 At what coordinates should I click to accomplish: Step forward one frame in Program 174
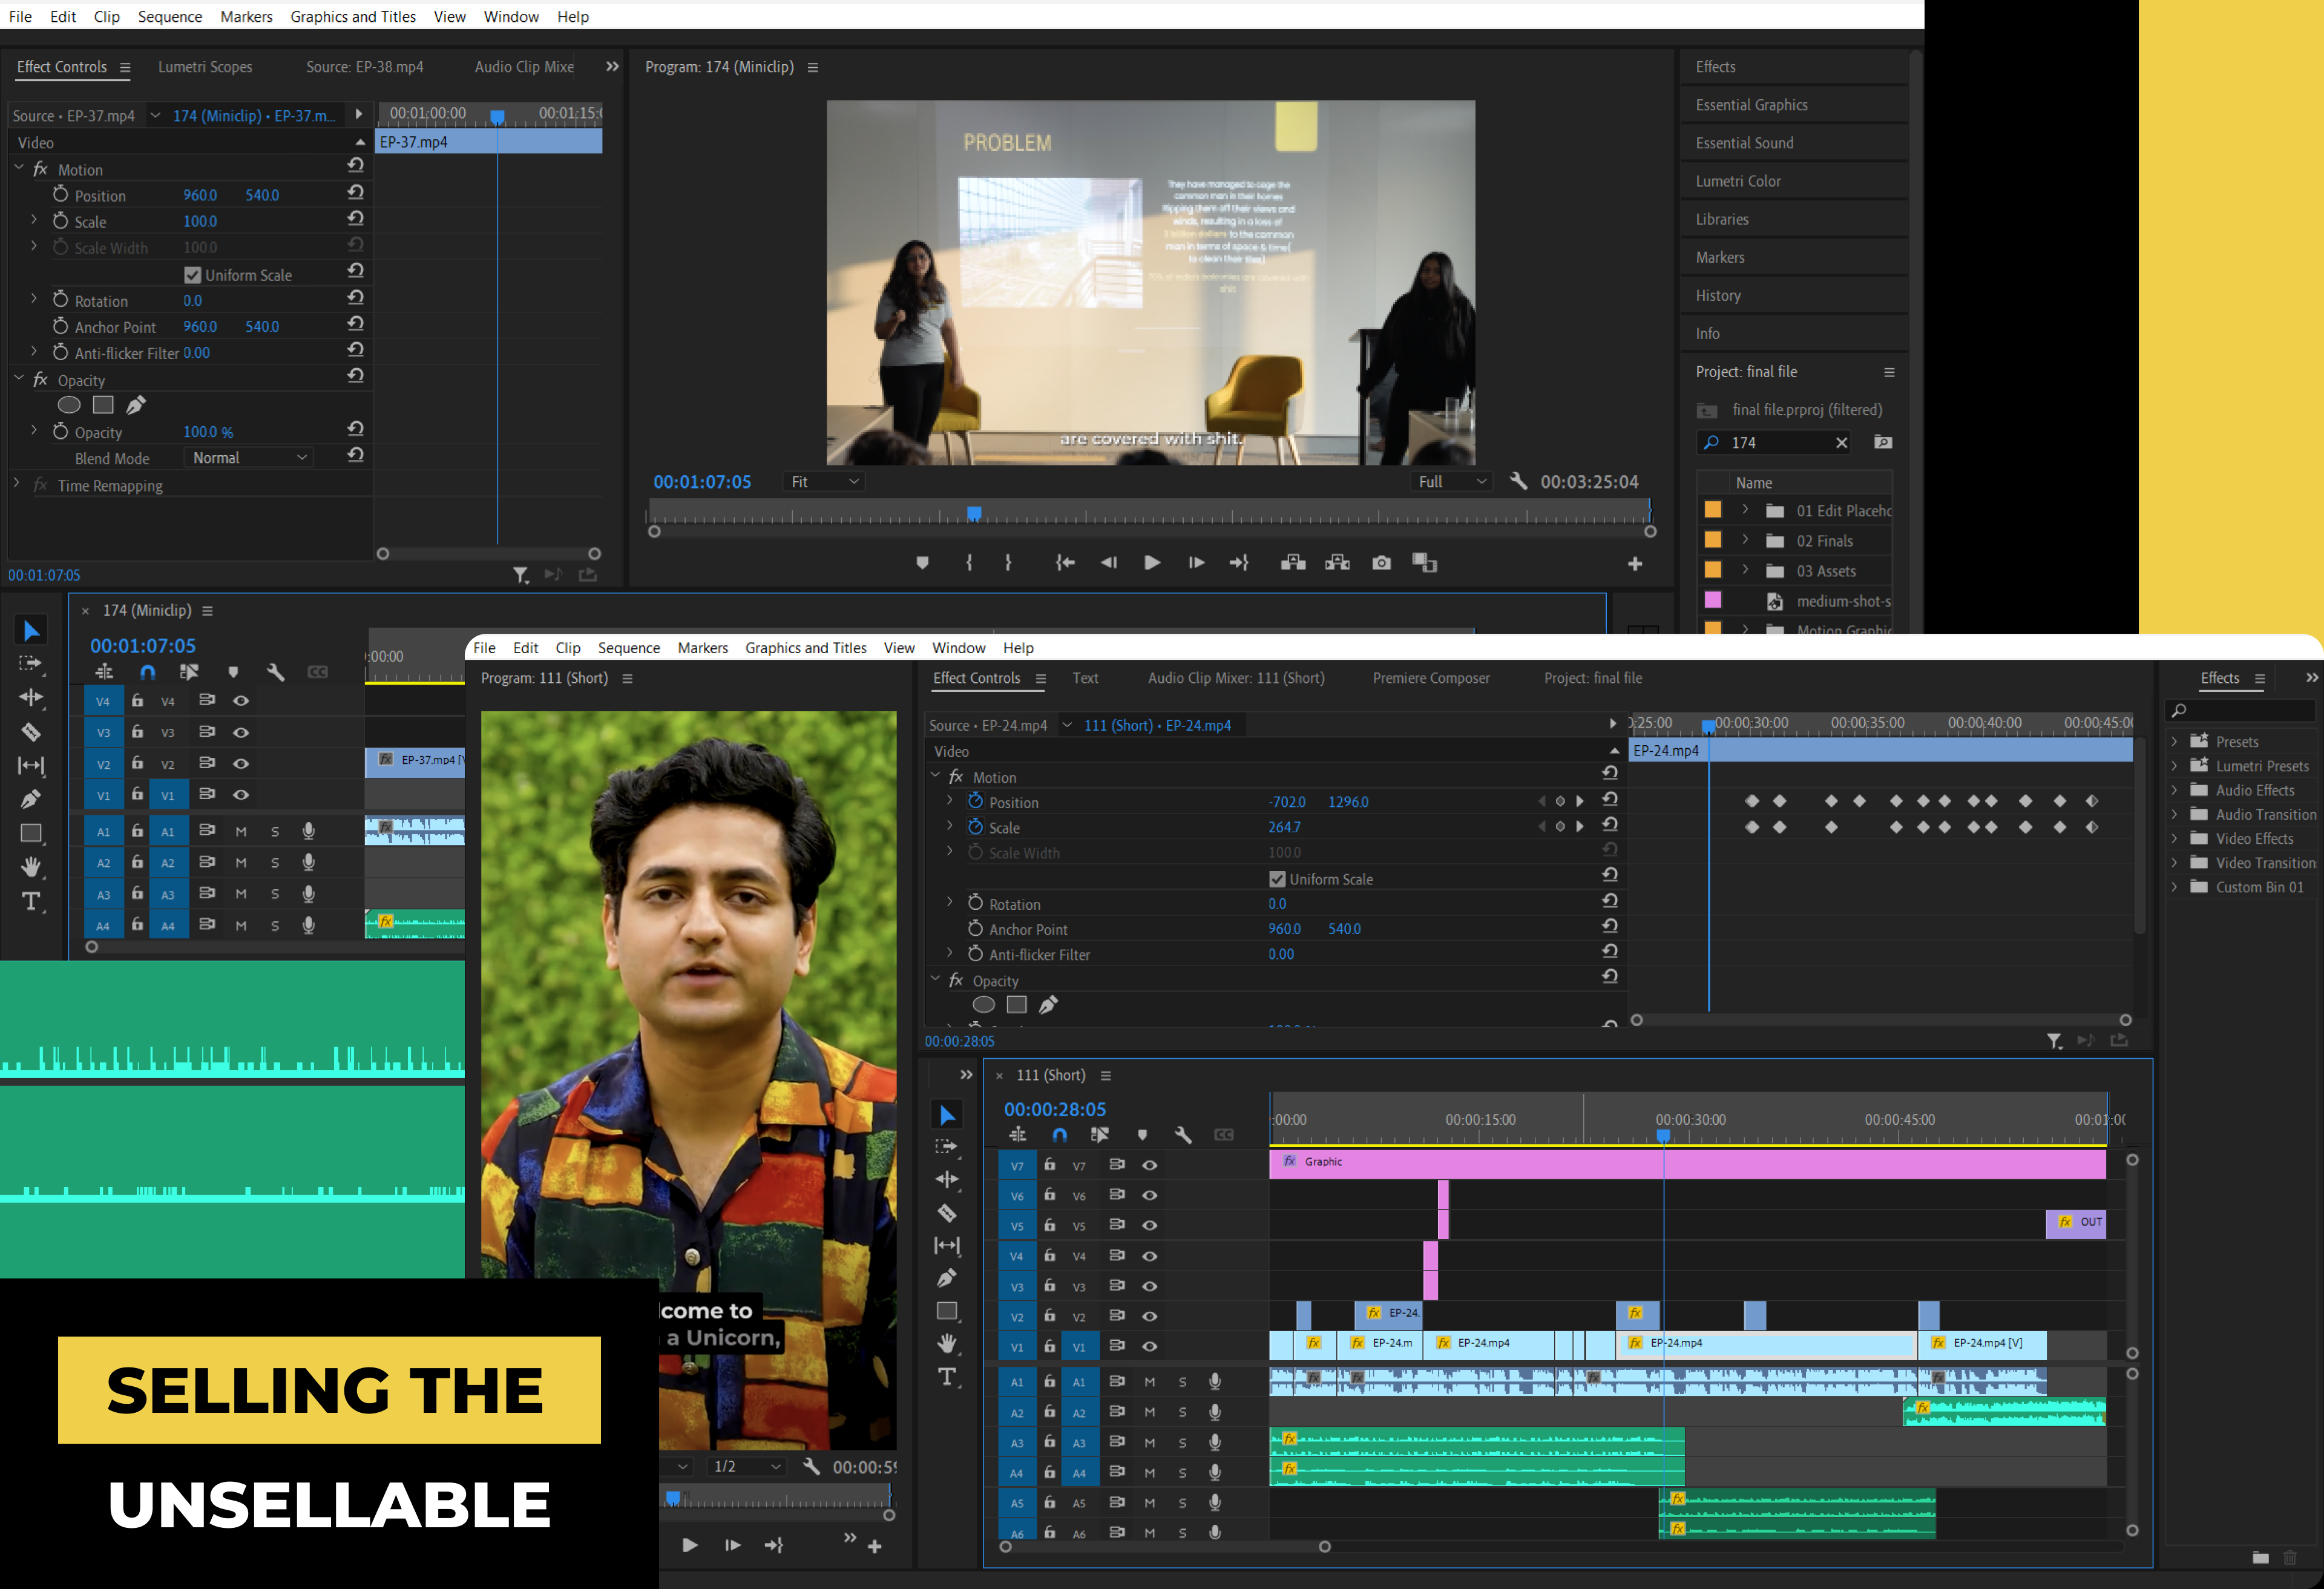[x=1196, y=563]
